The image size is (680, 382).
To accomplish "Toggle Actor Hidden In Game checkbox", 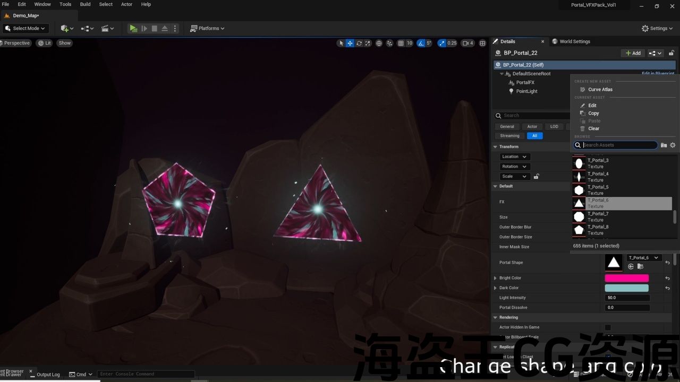I will pos(608,327).
